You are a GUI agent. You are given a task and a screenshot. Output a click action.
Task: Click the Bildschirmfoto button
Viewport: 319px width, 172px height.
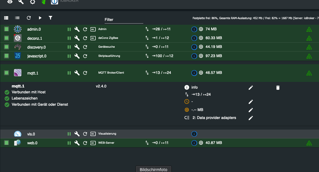click(153, 169)
